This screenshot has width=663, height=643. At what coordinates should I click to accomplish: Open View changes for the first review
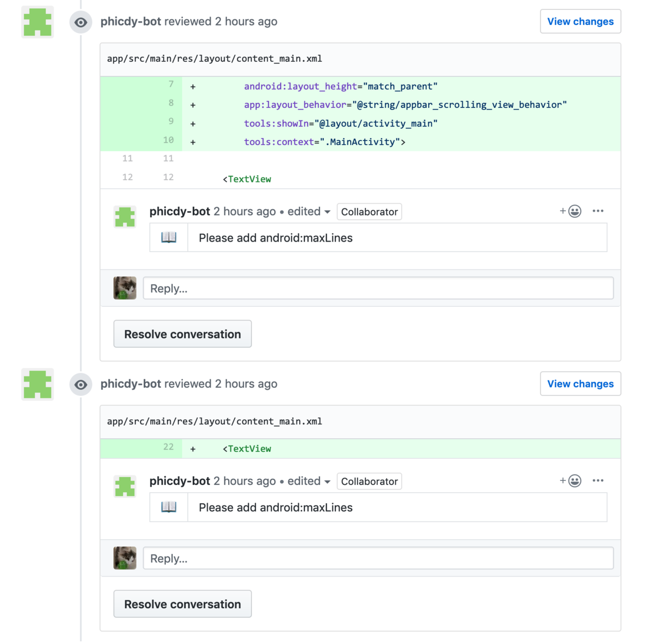580,21
